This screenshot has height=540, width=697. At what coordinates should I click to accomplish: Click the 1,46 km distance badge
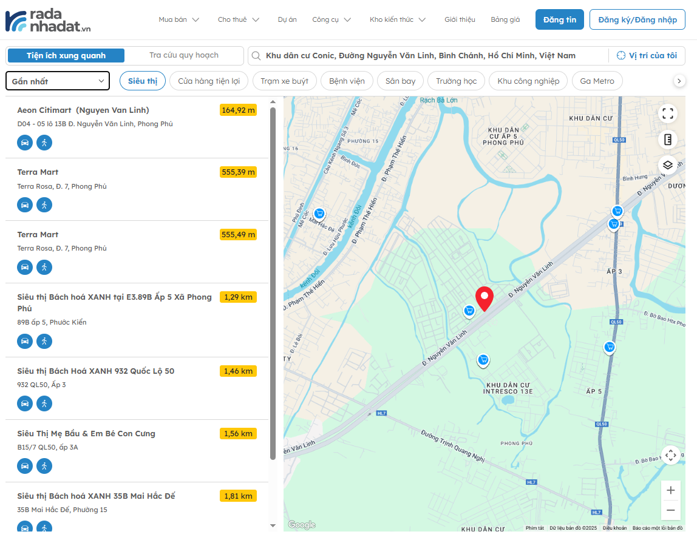click(x=238, y=371)
